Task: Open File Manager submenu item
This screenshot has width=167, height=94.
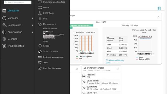Action: [x=48, y=32]
